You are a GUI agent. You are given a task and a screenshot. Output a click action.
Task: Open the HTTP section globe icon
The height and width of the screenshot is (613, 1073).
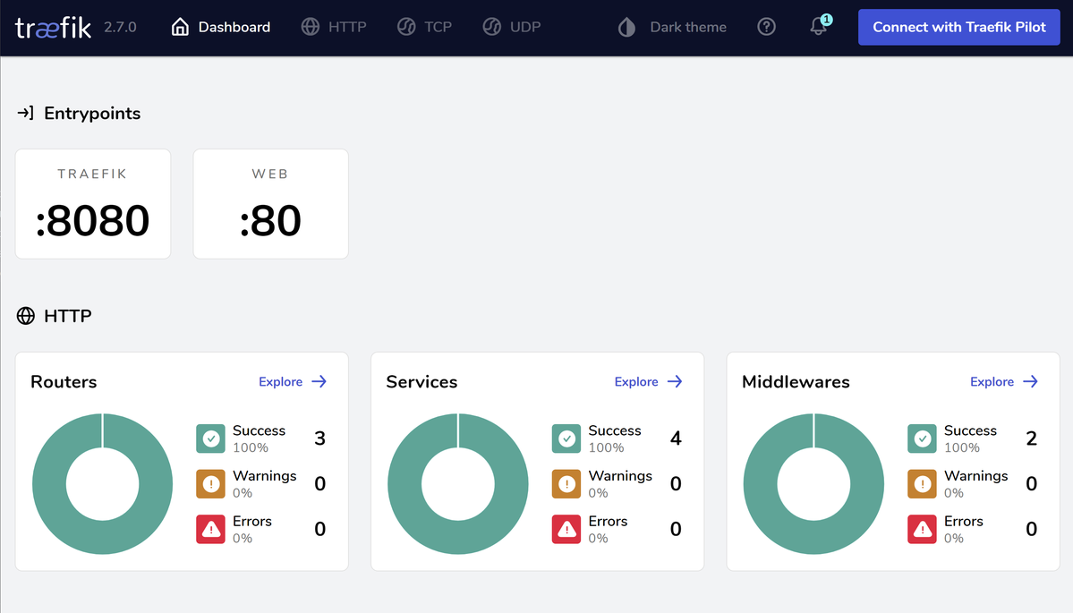24,316
